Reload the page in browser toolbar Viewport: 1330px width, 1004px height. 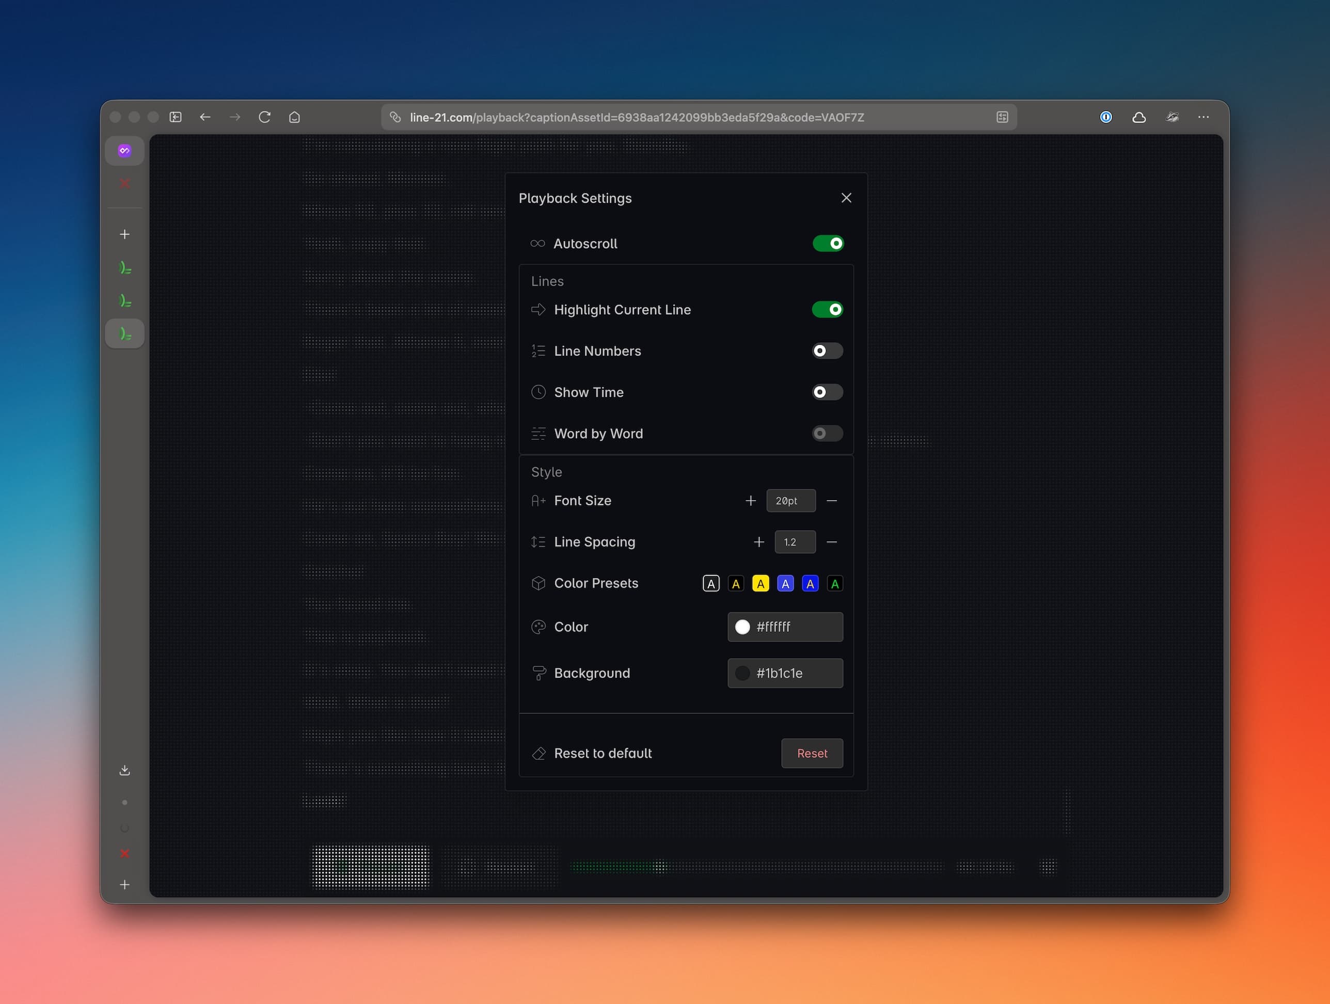(264, 117)
